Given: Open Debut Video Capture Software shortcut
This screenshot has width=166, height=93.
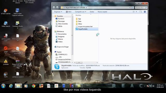Looking at the screenshot, I should (18, 12).
